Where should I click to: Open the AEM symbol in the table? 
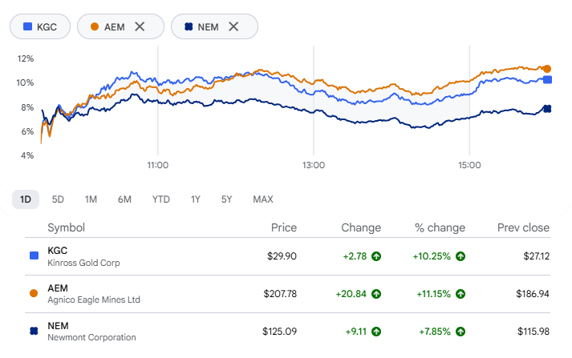click(x=58, y=288)
